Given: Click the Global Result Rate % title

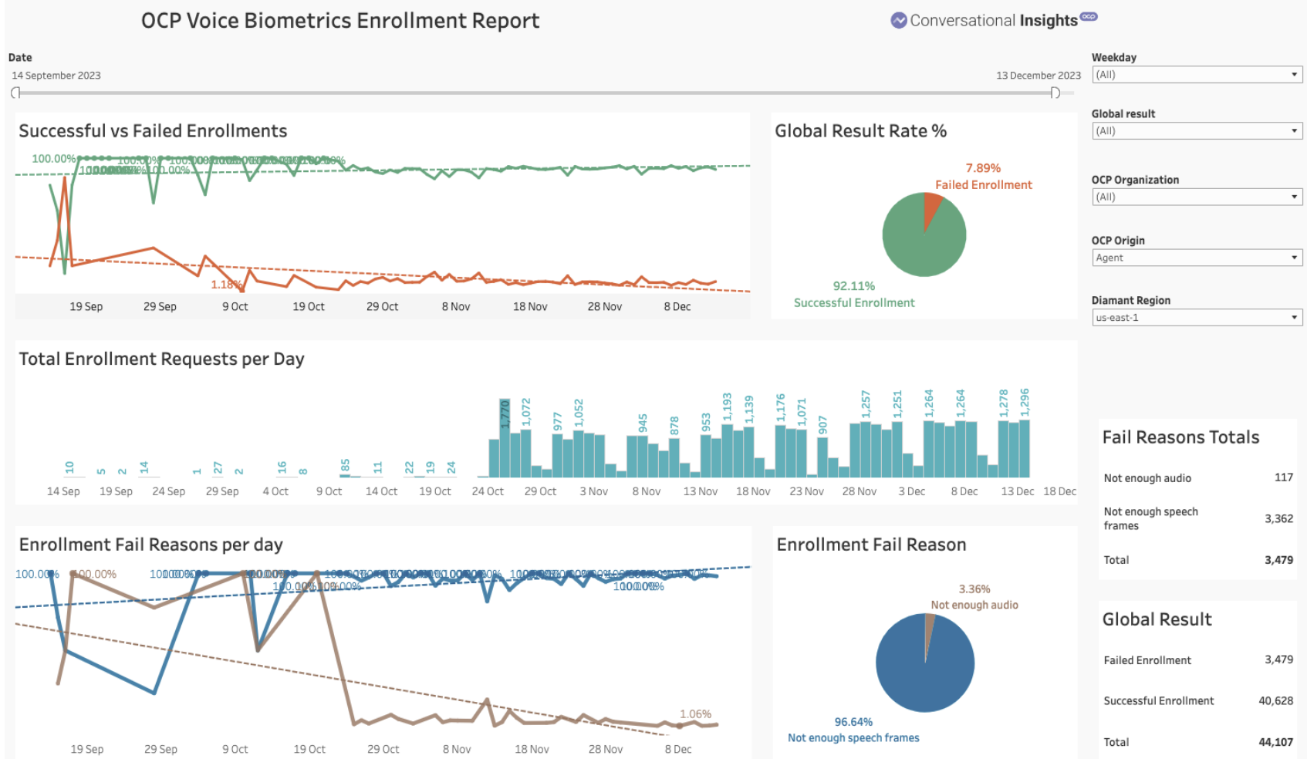Looking at the screenshot, I should click(x=861, y=131).
